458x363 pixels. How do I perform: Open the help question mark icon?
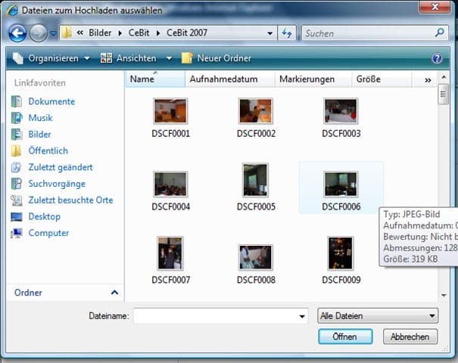(x=437, y=58)
